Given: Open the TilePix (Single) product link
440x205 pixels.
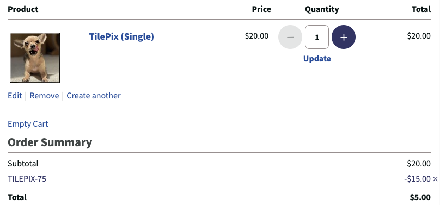Looking at the screenshot, I should click(x=121, y=36).
